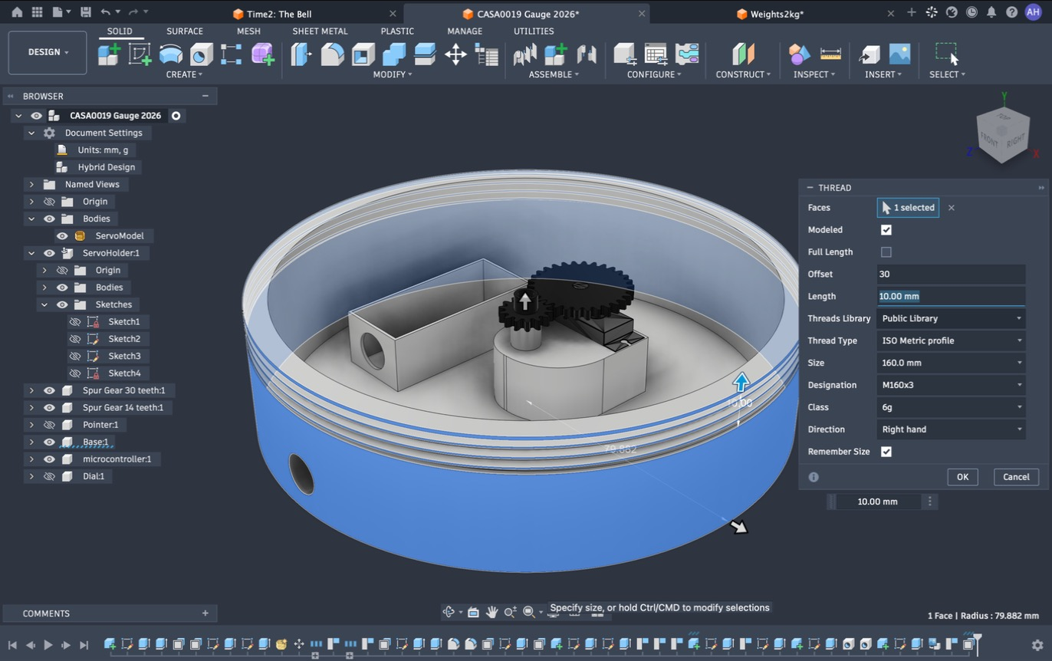
Task: Switch to the Surface ribbon tab
Action: (185, 31)
